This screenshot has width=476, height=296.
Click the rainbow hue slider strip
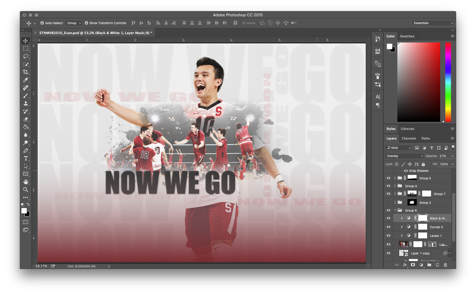click(x=448, y=82)
